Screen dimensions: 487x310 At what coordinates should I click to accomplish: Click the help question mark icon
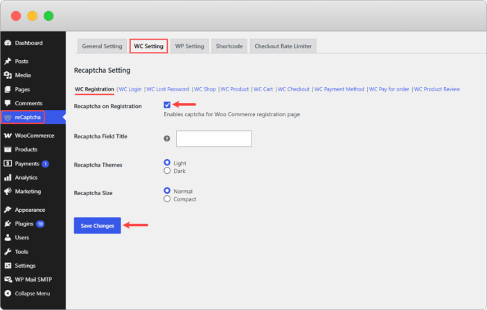[167, 138]
